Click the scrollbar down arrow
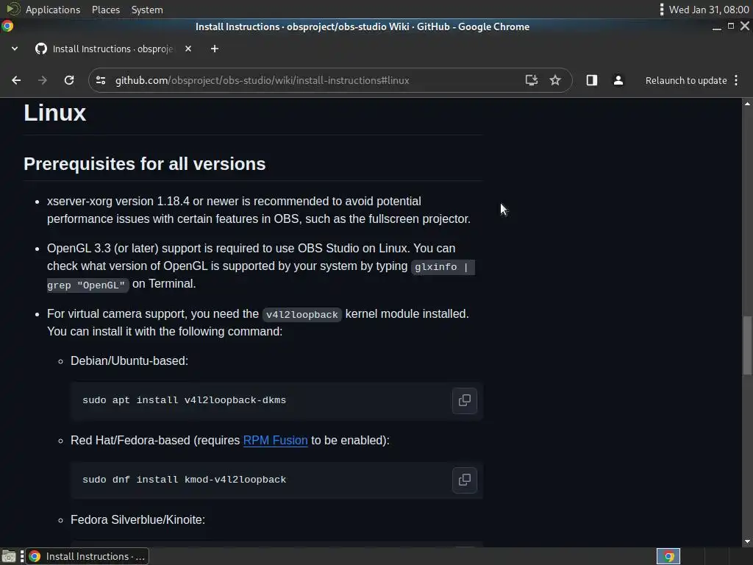Viewport: 753px width, 565px height. pos(747,542)
